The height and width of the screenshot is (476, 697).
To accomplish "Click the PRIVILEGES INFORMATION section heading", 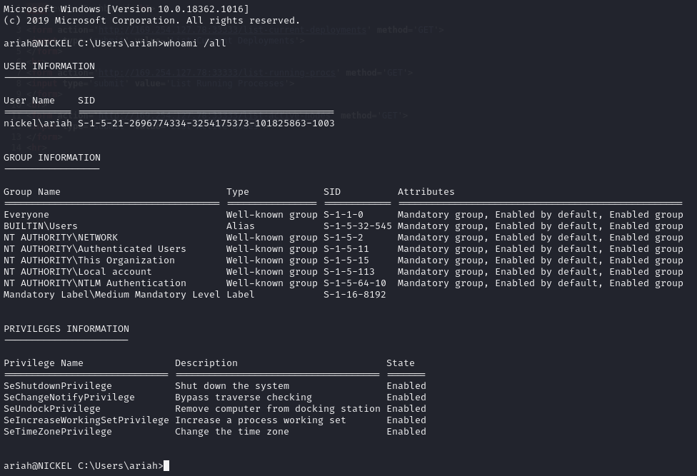I will 66,329.
